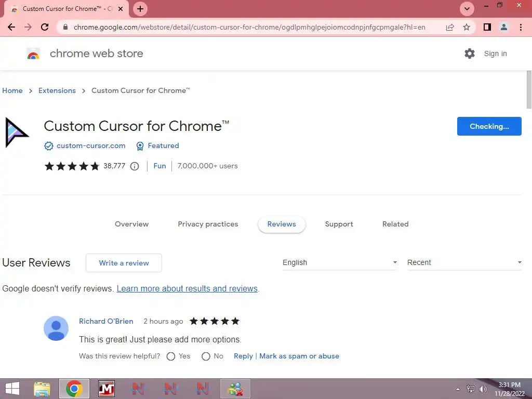Image resolution: width=532 pixels, height=399 pixels.
Task: Open the Web Store settings gear
Action: (470, 54)
